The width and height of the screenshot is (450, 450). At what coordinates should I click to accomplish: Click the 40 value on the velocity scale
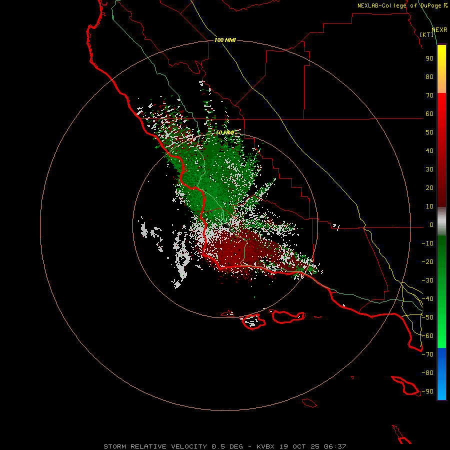coord(429,151)
